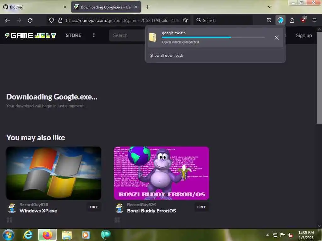Cancel the google.exe.zip download

(277, 38)
